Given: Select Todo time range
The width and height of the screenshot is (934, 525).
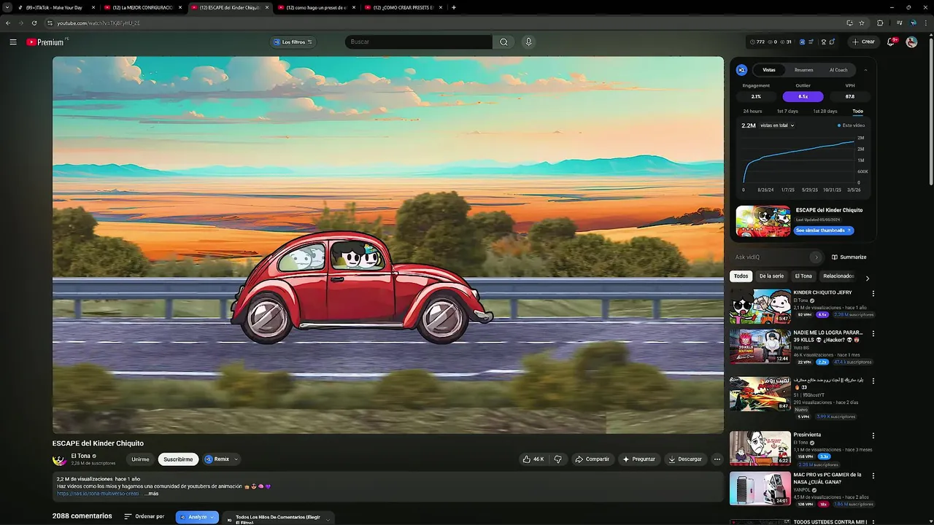Looking at the screenshot, I should 857,111.
